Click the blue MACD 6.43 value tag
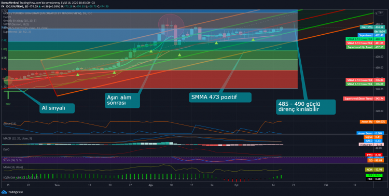This screenshot has width=389, height=196. click(373, 141)
